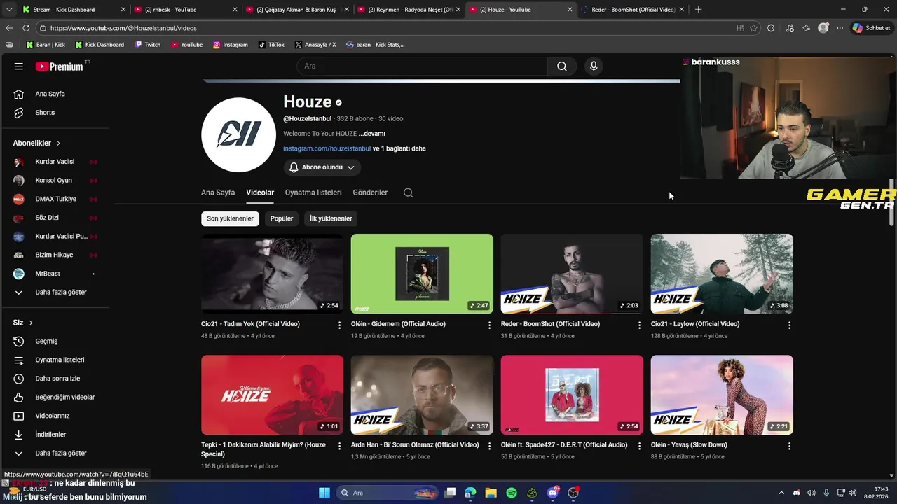
Task: Go to the YouTube Premium home logo
Action: [x=60, y=66]
